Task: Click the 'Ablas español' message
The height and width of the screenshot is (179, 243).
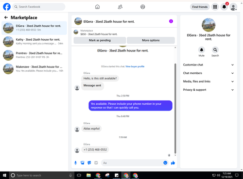Action: [x=91, y=129]
